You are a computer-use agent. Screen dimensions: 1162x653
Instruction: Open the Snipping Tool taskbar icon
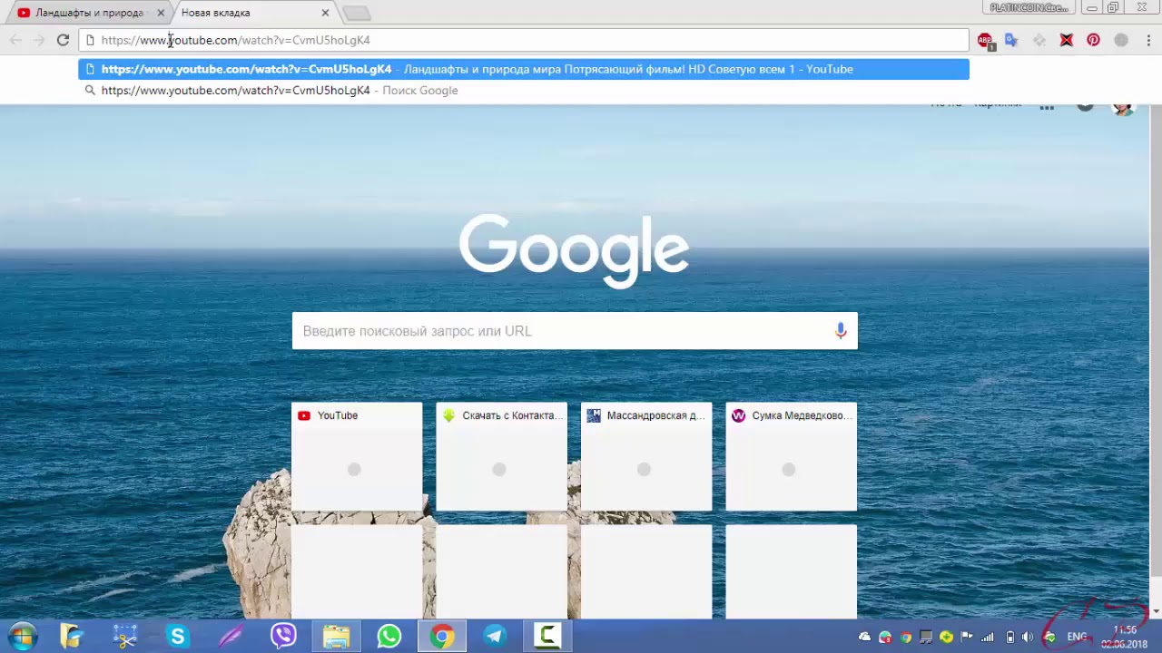click(x=124, y=637)
